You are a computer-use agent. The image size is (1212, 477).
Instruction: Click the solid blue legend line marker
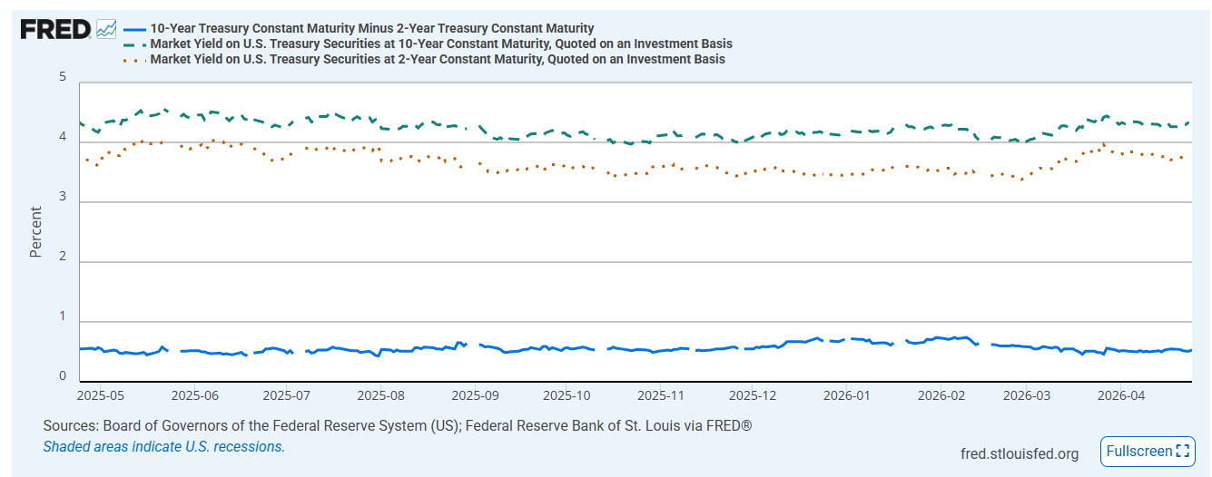click(134, 29)
